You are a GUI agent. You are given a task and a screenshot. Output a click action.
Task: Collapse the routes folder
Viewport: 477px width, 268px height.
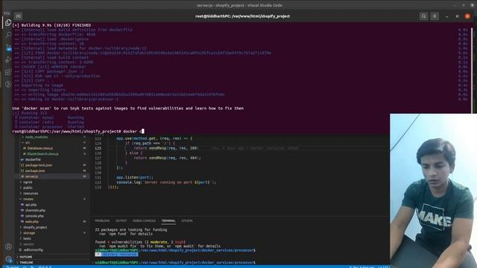pos(28,199)
